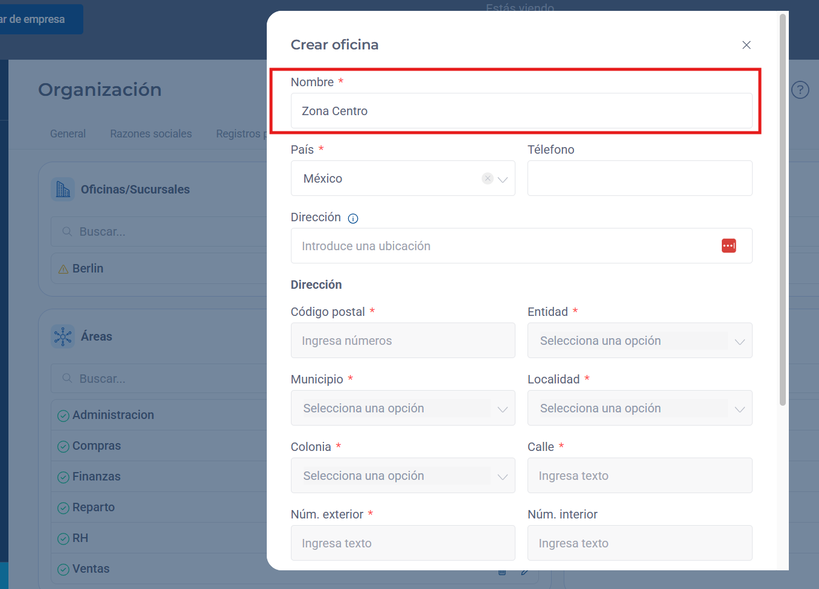Select the Compras area

coord(159,446)
